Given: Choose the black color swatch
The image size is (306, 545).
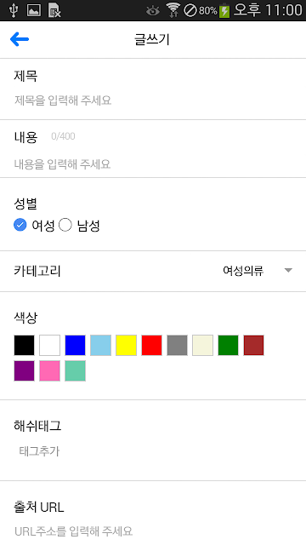Looking at the screenshot, I should pos(25,345).
